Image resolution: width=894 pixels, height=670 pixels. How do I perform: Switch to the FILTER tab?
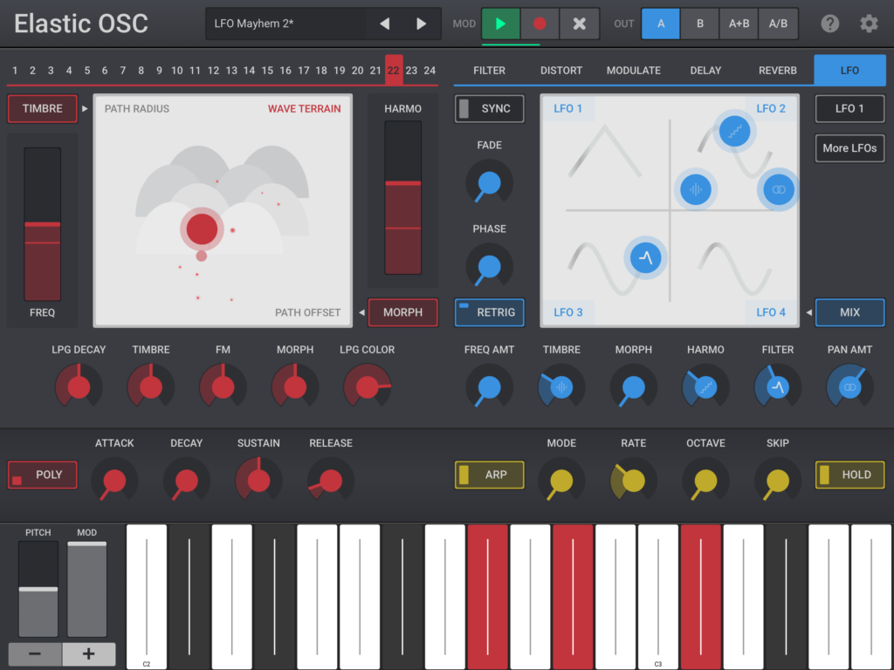click(489, 70)
